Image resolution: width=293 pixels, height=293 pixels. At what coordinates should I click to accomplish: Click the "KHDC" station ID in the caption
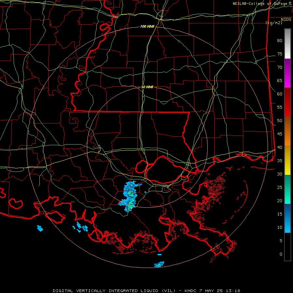(x=191, y=291)
